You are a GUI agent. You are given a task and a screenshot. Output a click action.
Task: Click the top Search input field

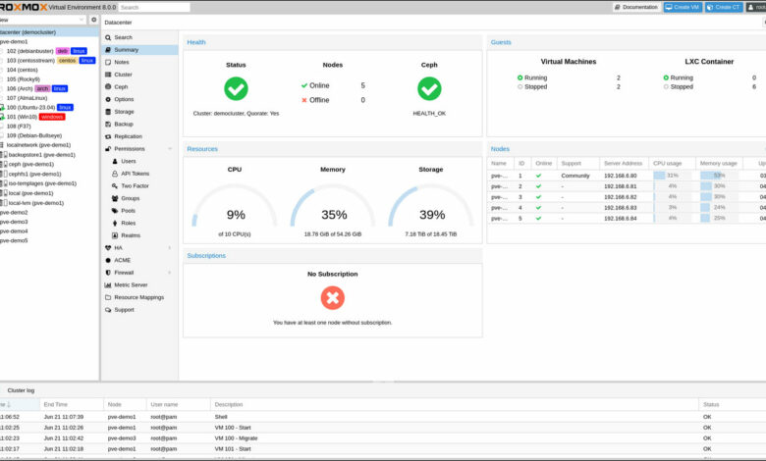[x=154, y=7]
